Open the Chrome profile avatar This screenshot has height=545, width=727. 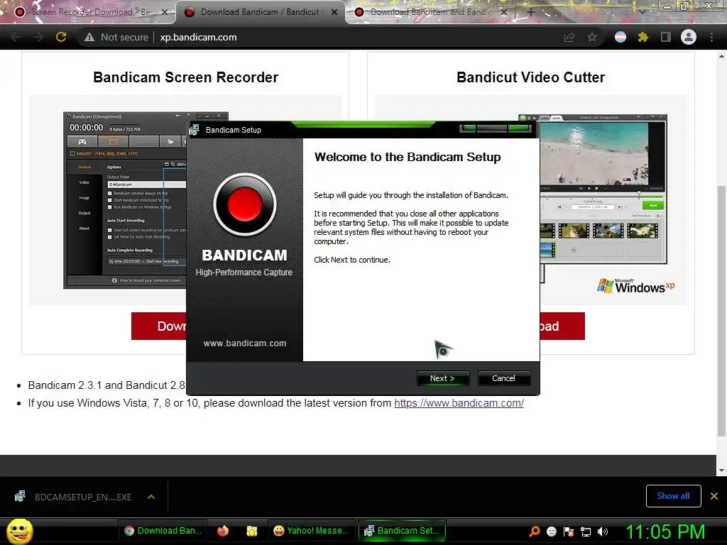click(689, 37)
